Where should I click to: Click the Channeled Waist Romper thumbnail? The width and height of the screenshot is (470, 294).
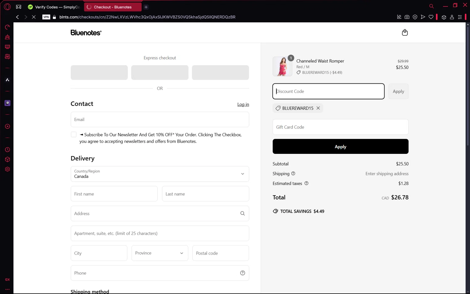(282, 66)
